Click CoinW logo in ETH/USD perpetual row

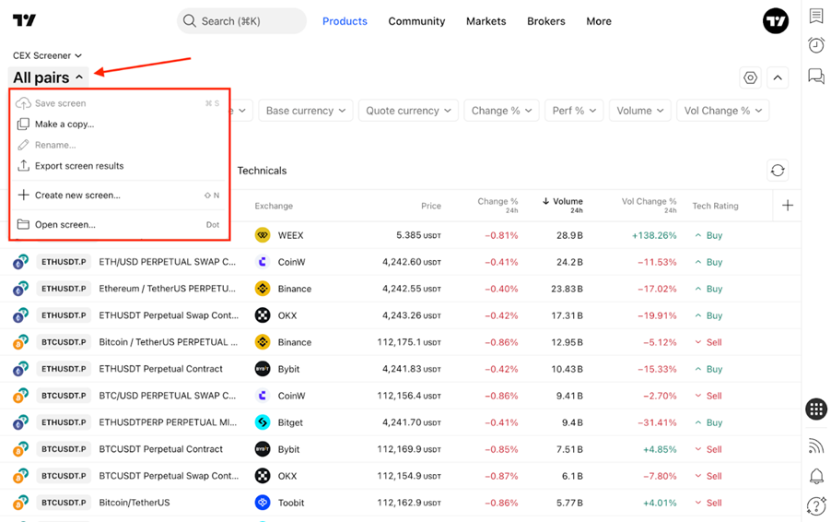click(263, 262)
